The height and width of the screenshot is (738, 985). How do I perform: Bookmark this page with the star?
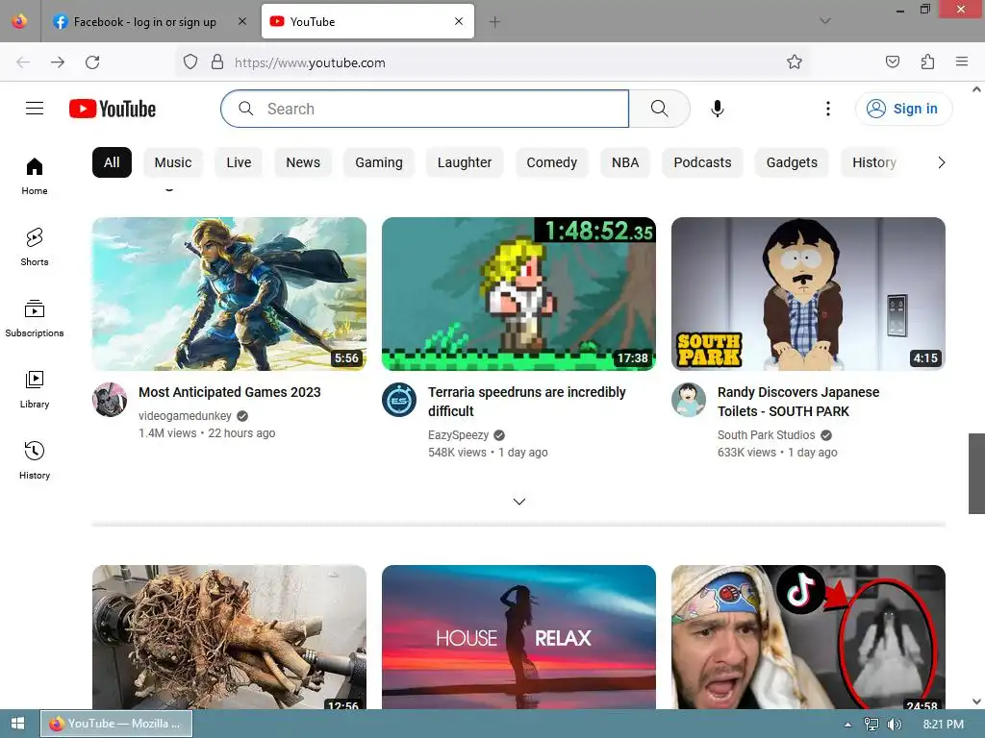794,61
